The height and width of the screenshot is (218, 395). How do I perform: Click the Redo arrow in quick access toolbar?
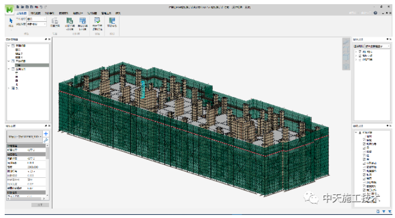pos(46,7)
